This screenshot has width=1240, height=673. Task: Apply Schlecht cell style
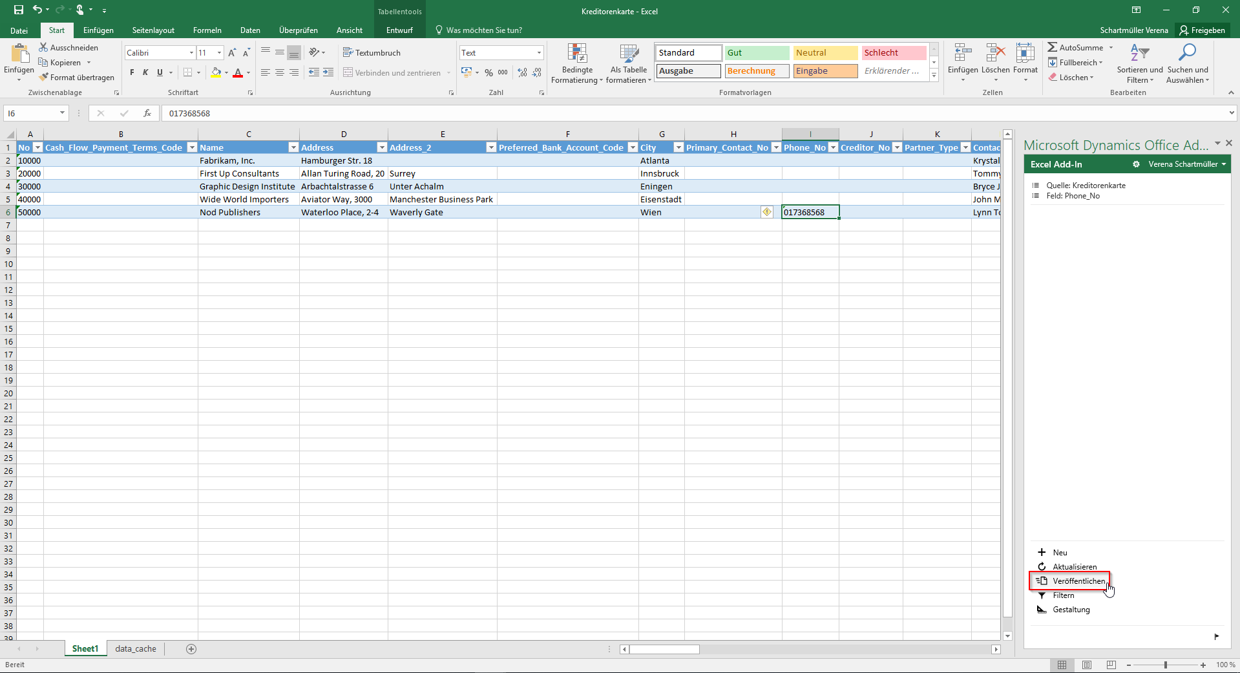[894, 52]
